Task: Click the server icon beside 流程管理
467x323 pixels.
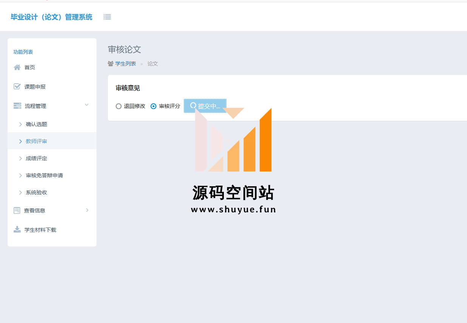Action: pos(17,106)
